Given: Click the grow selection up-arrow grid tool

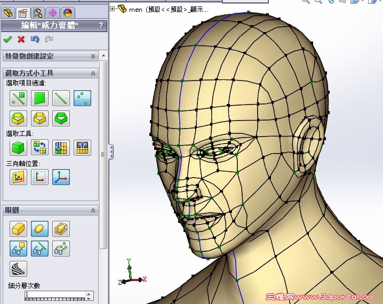Looking at the screenshot, I should pos(82,148).
